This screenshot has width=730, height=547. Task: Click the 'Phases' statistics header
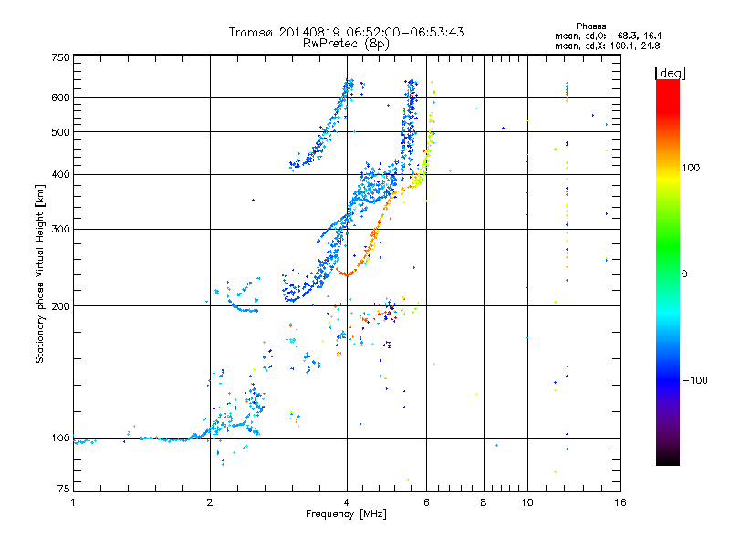point(590,26)
